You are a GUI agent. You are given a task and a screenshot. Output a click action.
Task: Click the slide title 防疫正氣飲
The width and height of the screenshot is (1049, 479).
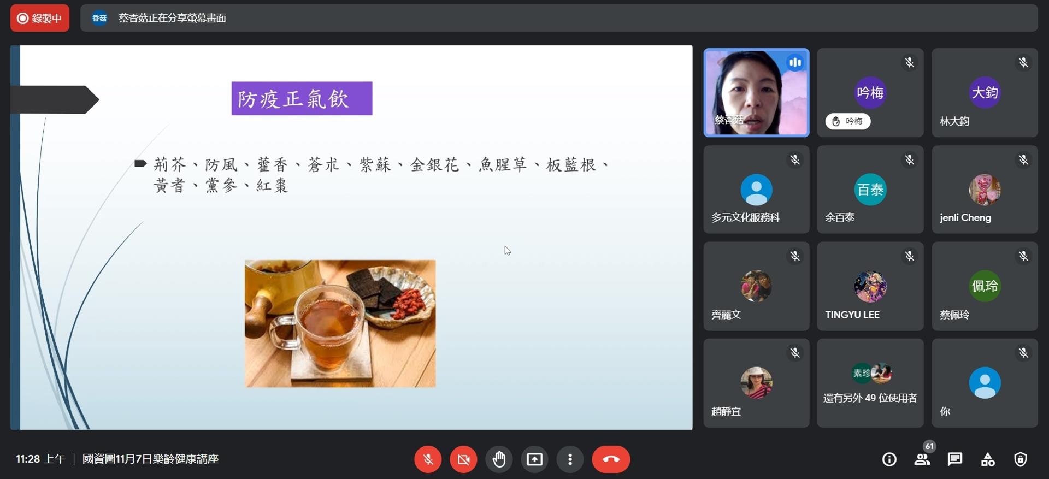(x=302, y=98)
